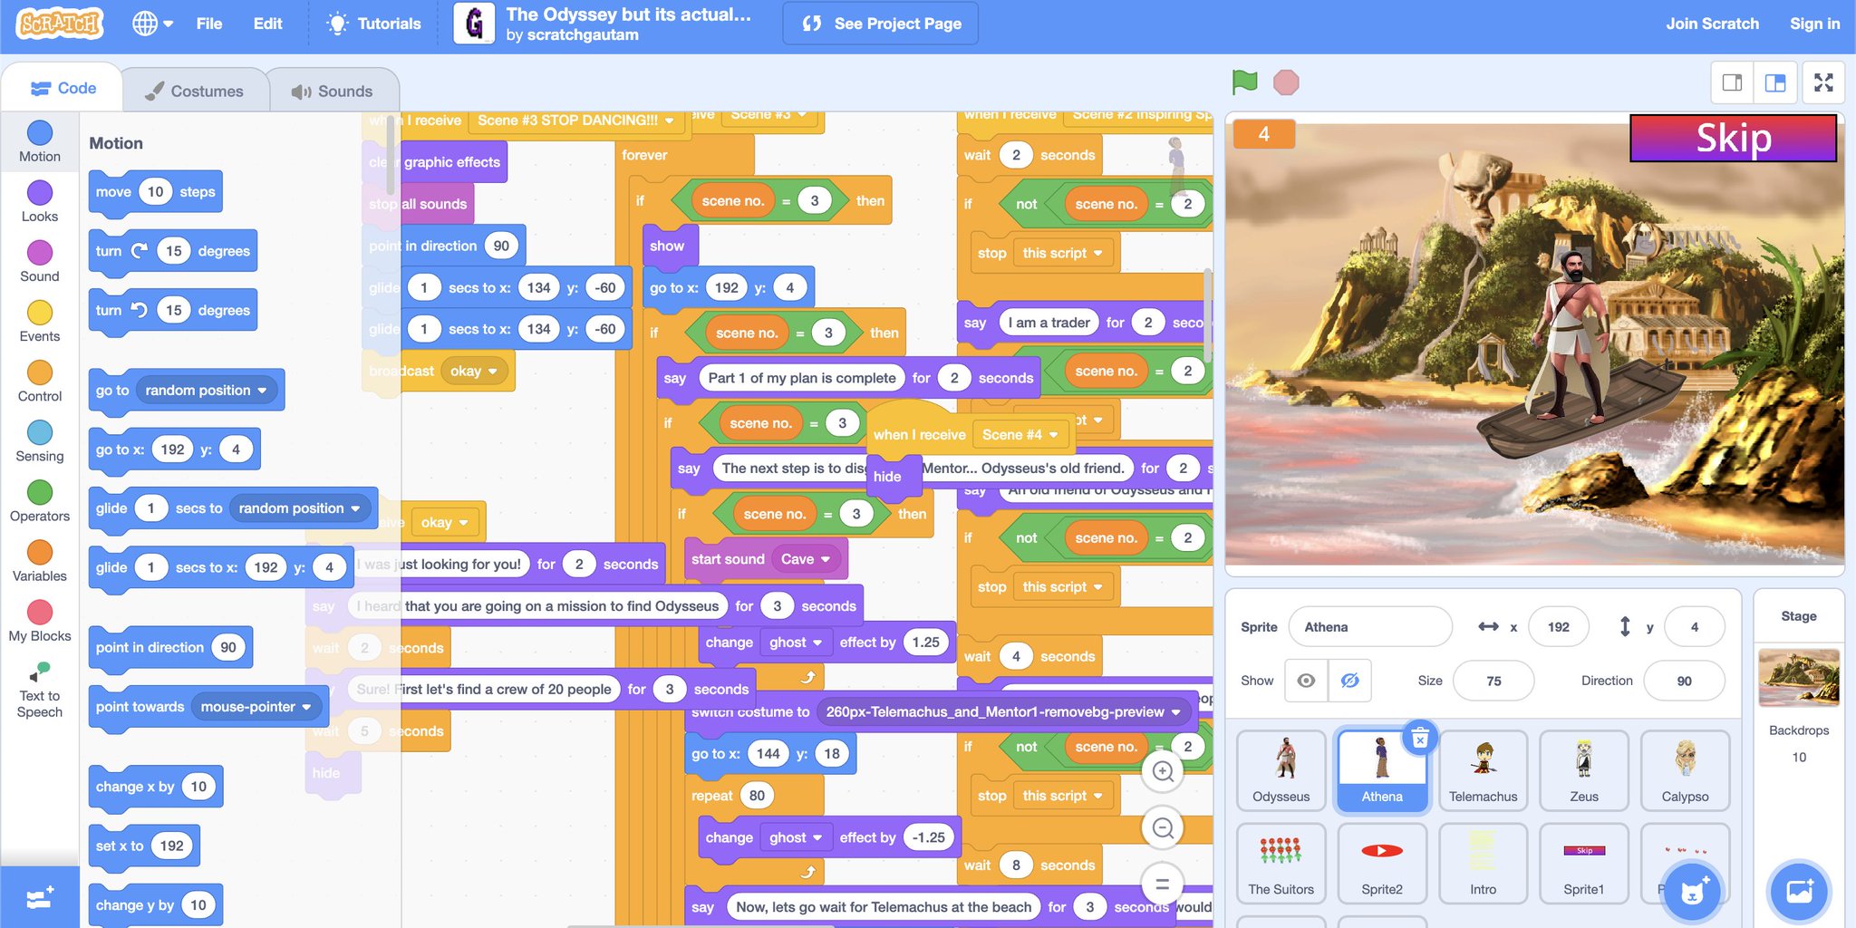1856x928 pixels.
Task: Zoom out the code workspace
Action: pyautogui.click(x=1163, y=827)
